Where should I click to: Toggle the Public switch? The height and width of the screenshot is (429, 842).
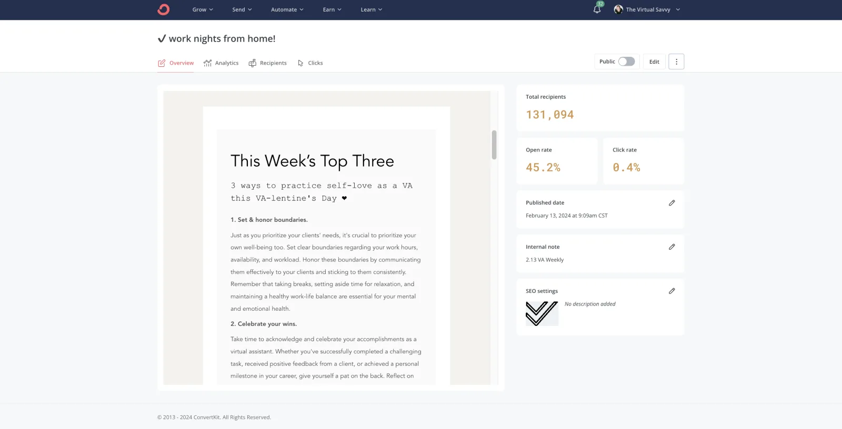(x=626, y=62)
